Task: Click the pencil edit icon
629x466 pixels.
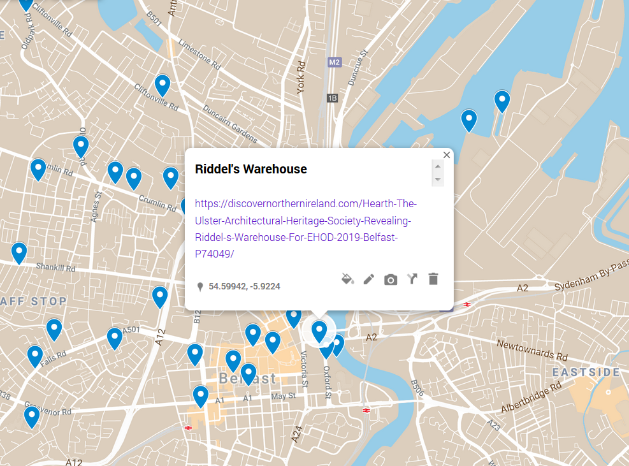Action: 369,279
